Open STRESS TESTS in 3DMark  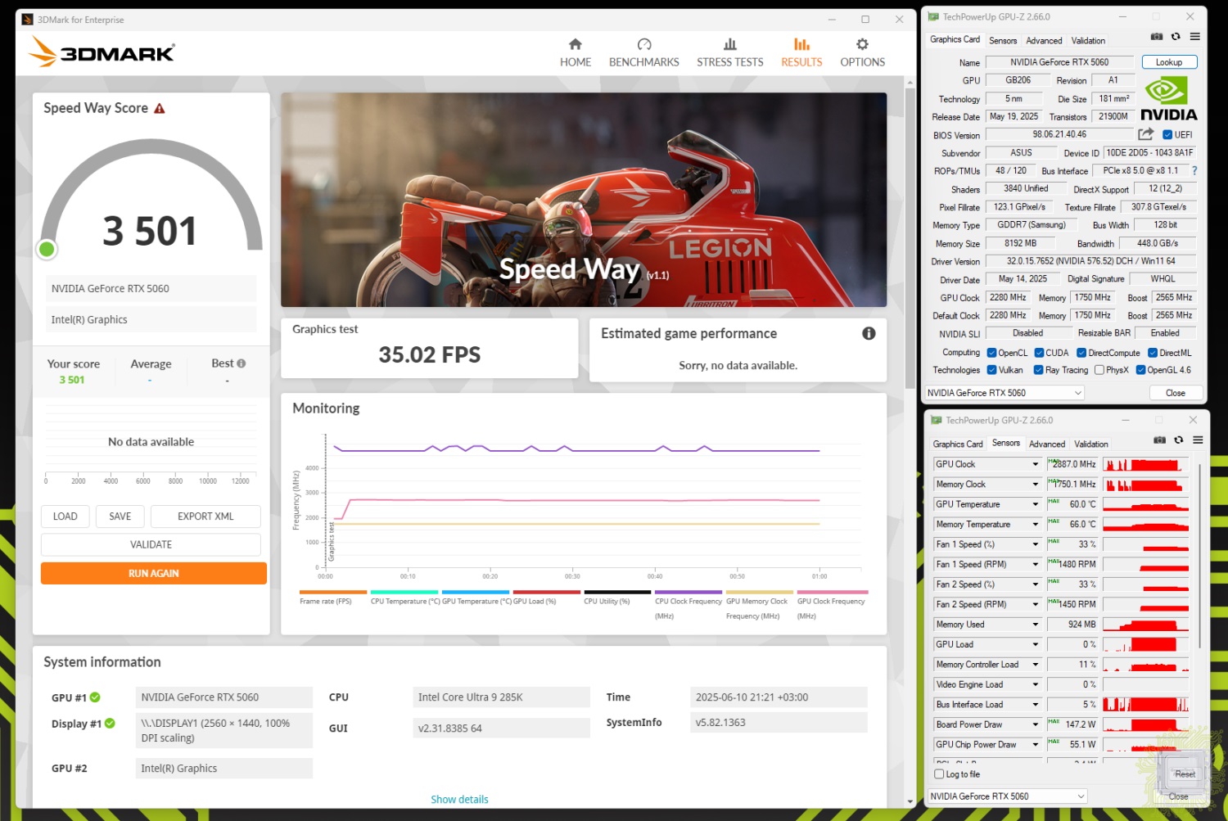pos(730,52)
